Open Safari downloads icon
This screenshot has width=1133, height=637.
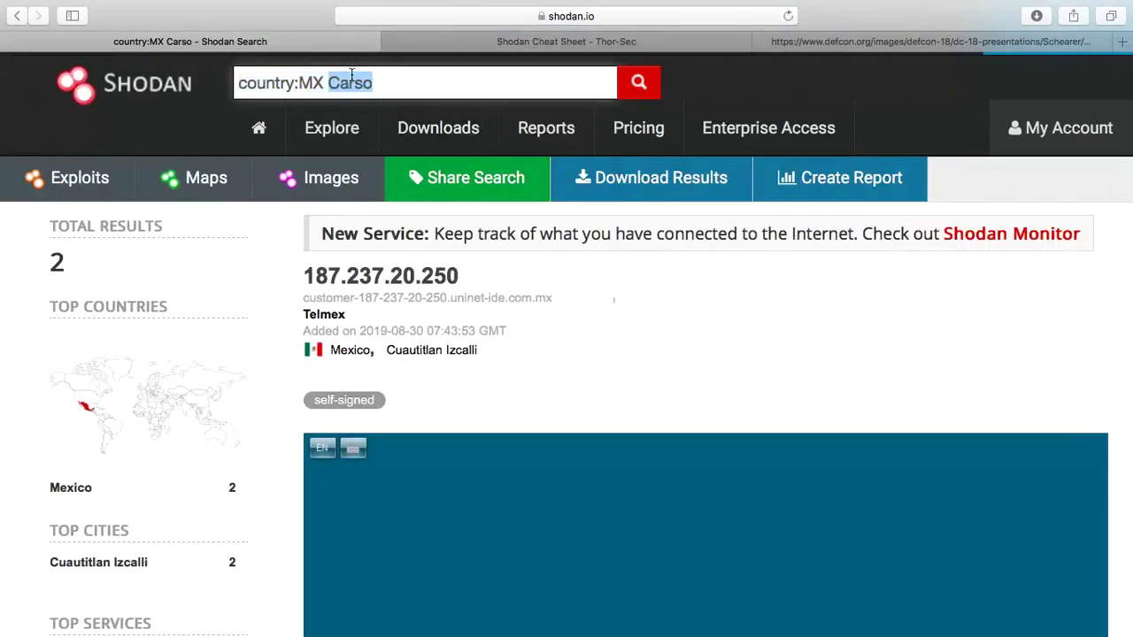pos(1037,15)
